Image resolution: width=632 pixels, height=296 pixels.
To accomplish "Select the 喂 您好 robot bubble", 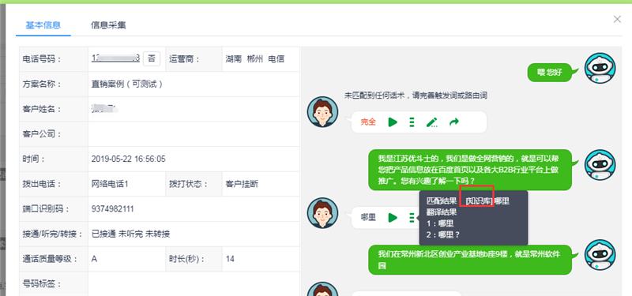I will click(550, 73).
